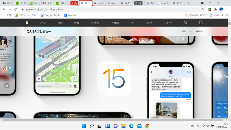Viewport: 231px width, 130px height.
Task: Open the リーディング リスト panel
Action: coord(219,15)
